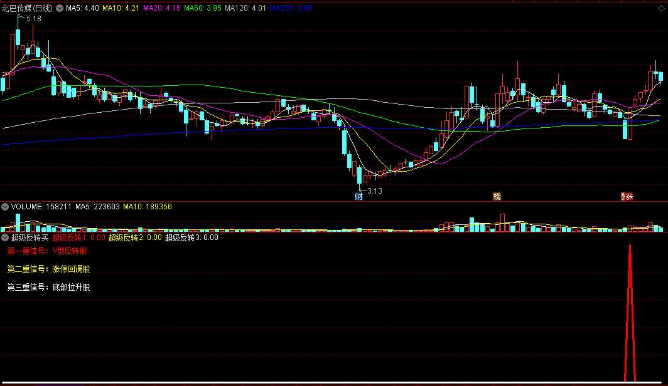Click the MA60: 3.95 legend label

(x=203, y=8)
